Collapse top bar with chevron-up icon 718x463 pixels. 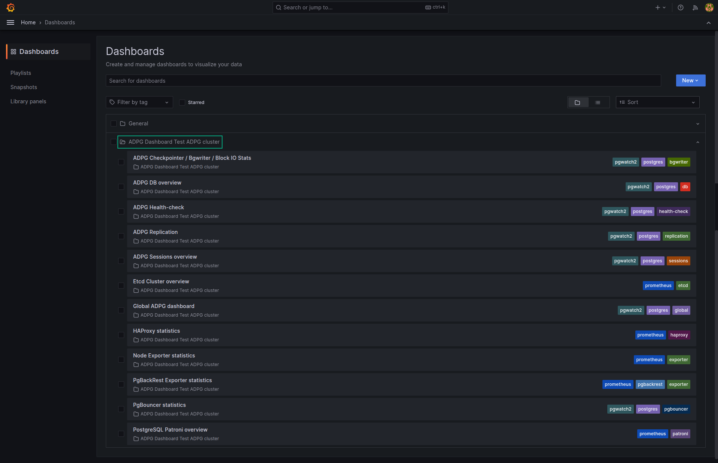click(x=708, y=23)
